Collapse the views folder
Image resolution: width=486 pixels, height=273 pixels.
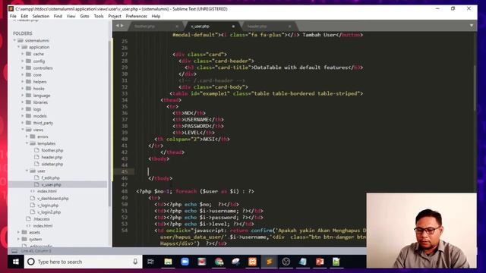pos(23,130)
